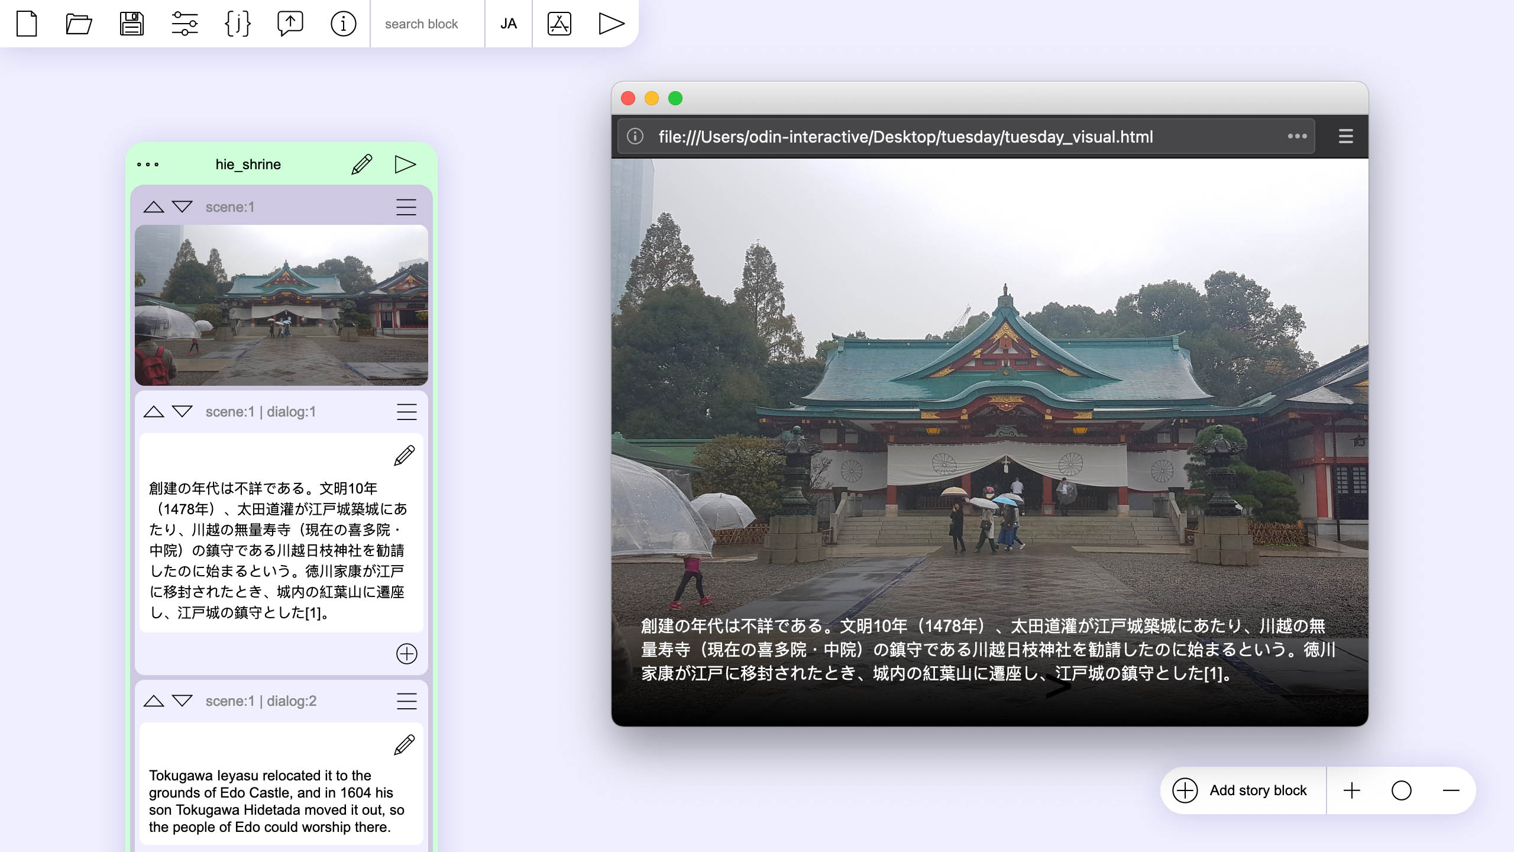Select the JA language menu item
The height and width of the screenshot is (852, 1514).
coord(509,23)
